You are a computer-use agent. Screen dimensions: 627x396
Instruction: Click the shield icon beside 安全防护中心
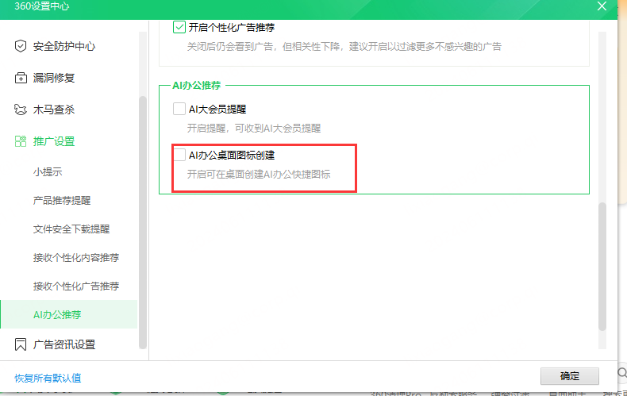(21, 46)
